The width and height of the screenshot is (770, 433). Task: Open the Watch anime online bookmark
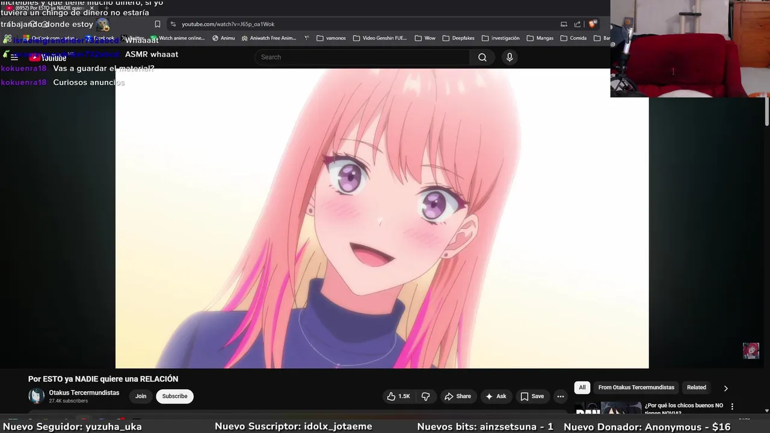coord(177,38)
